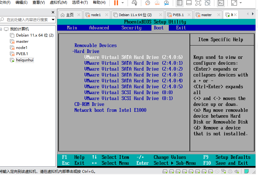Click the network adapter status icon
258x175 pixels.
[224, 172]
